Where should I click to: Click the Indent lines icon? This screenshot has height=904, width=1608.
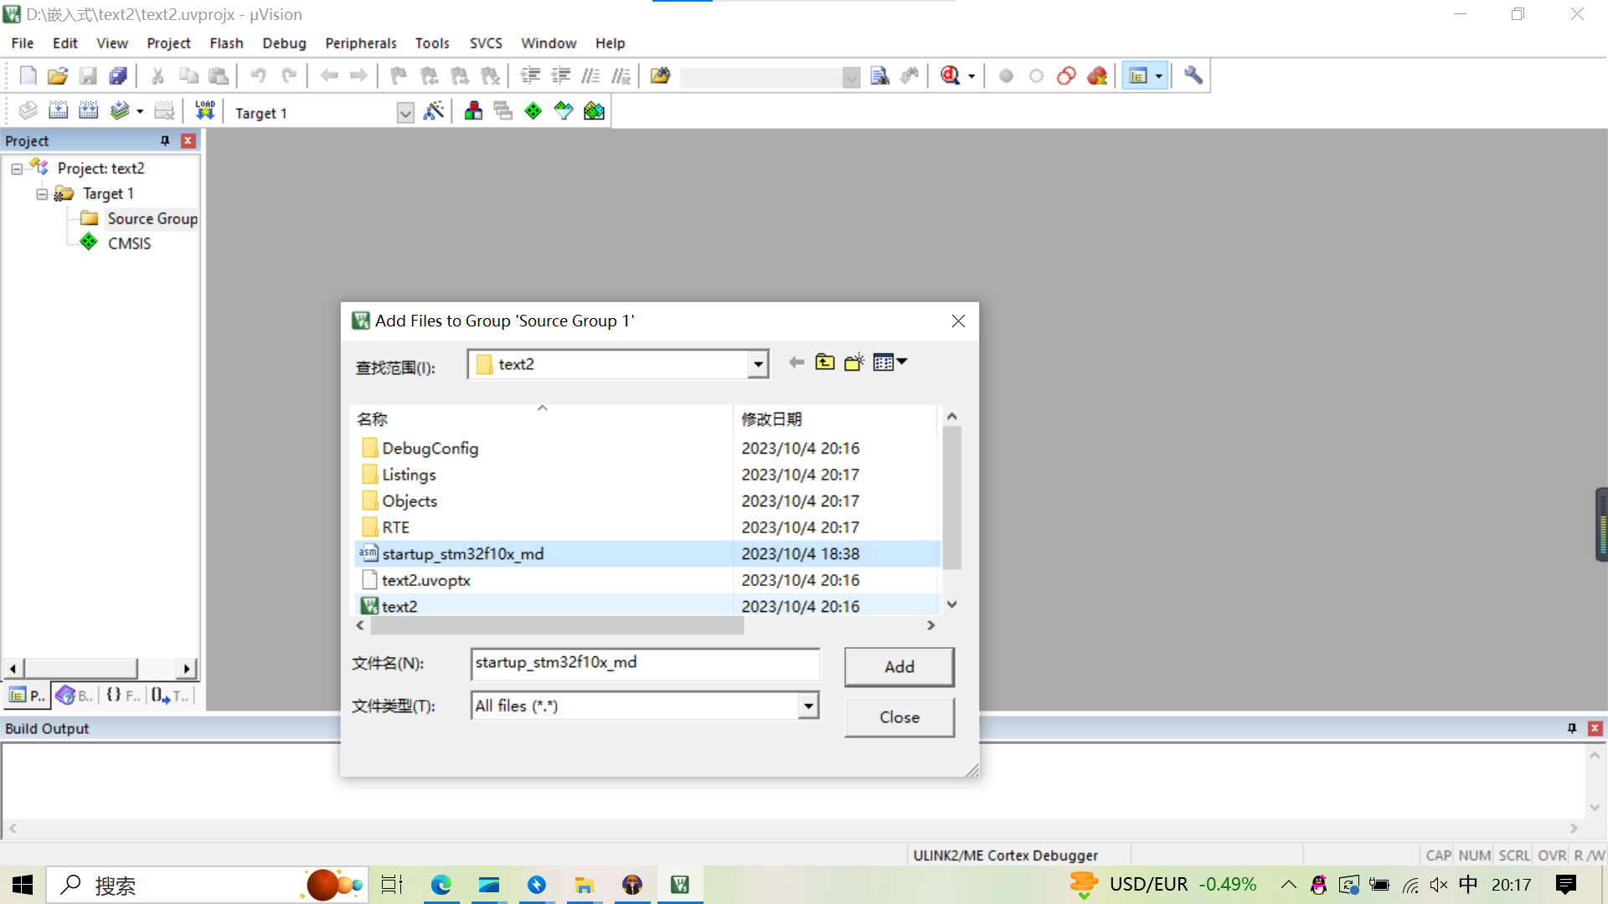(530, 76)
